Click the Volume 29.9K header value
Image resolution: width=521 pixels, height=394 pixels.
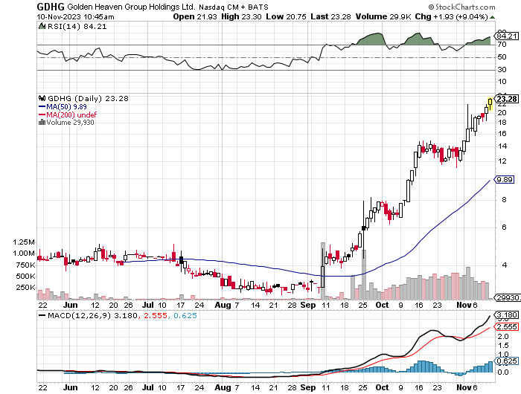383,16
